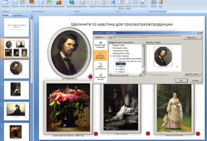The width and height of the screenshot is (207, 141).
Task: Click the tree list scroll right arrow
Action: (x=140, y=75)
